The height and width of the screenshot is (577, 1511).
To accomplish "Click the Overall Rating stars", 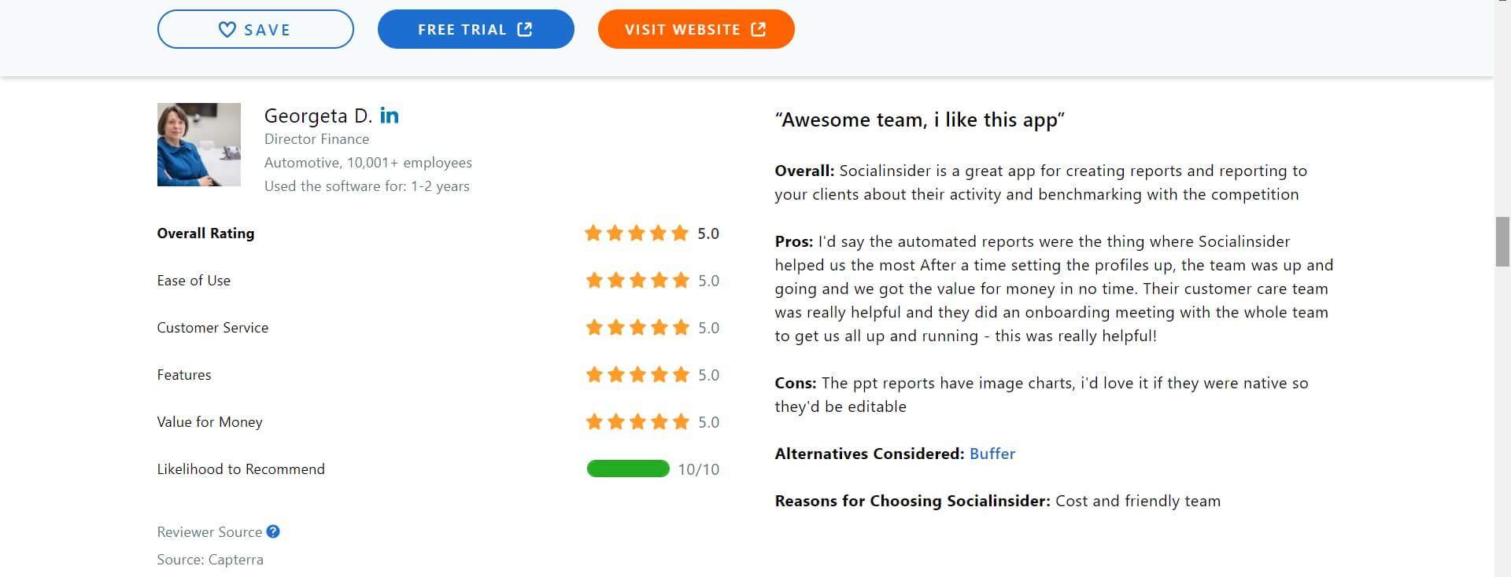I will tap(637, 233).
